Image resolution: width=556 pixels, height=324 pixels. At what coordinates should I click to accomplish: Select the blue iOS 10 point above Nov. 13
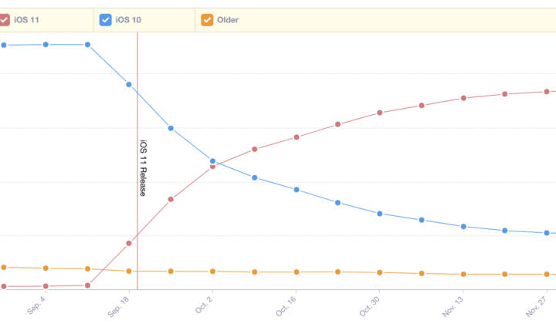click(463, 227)
